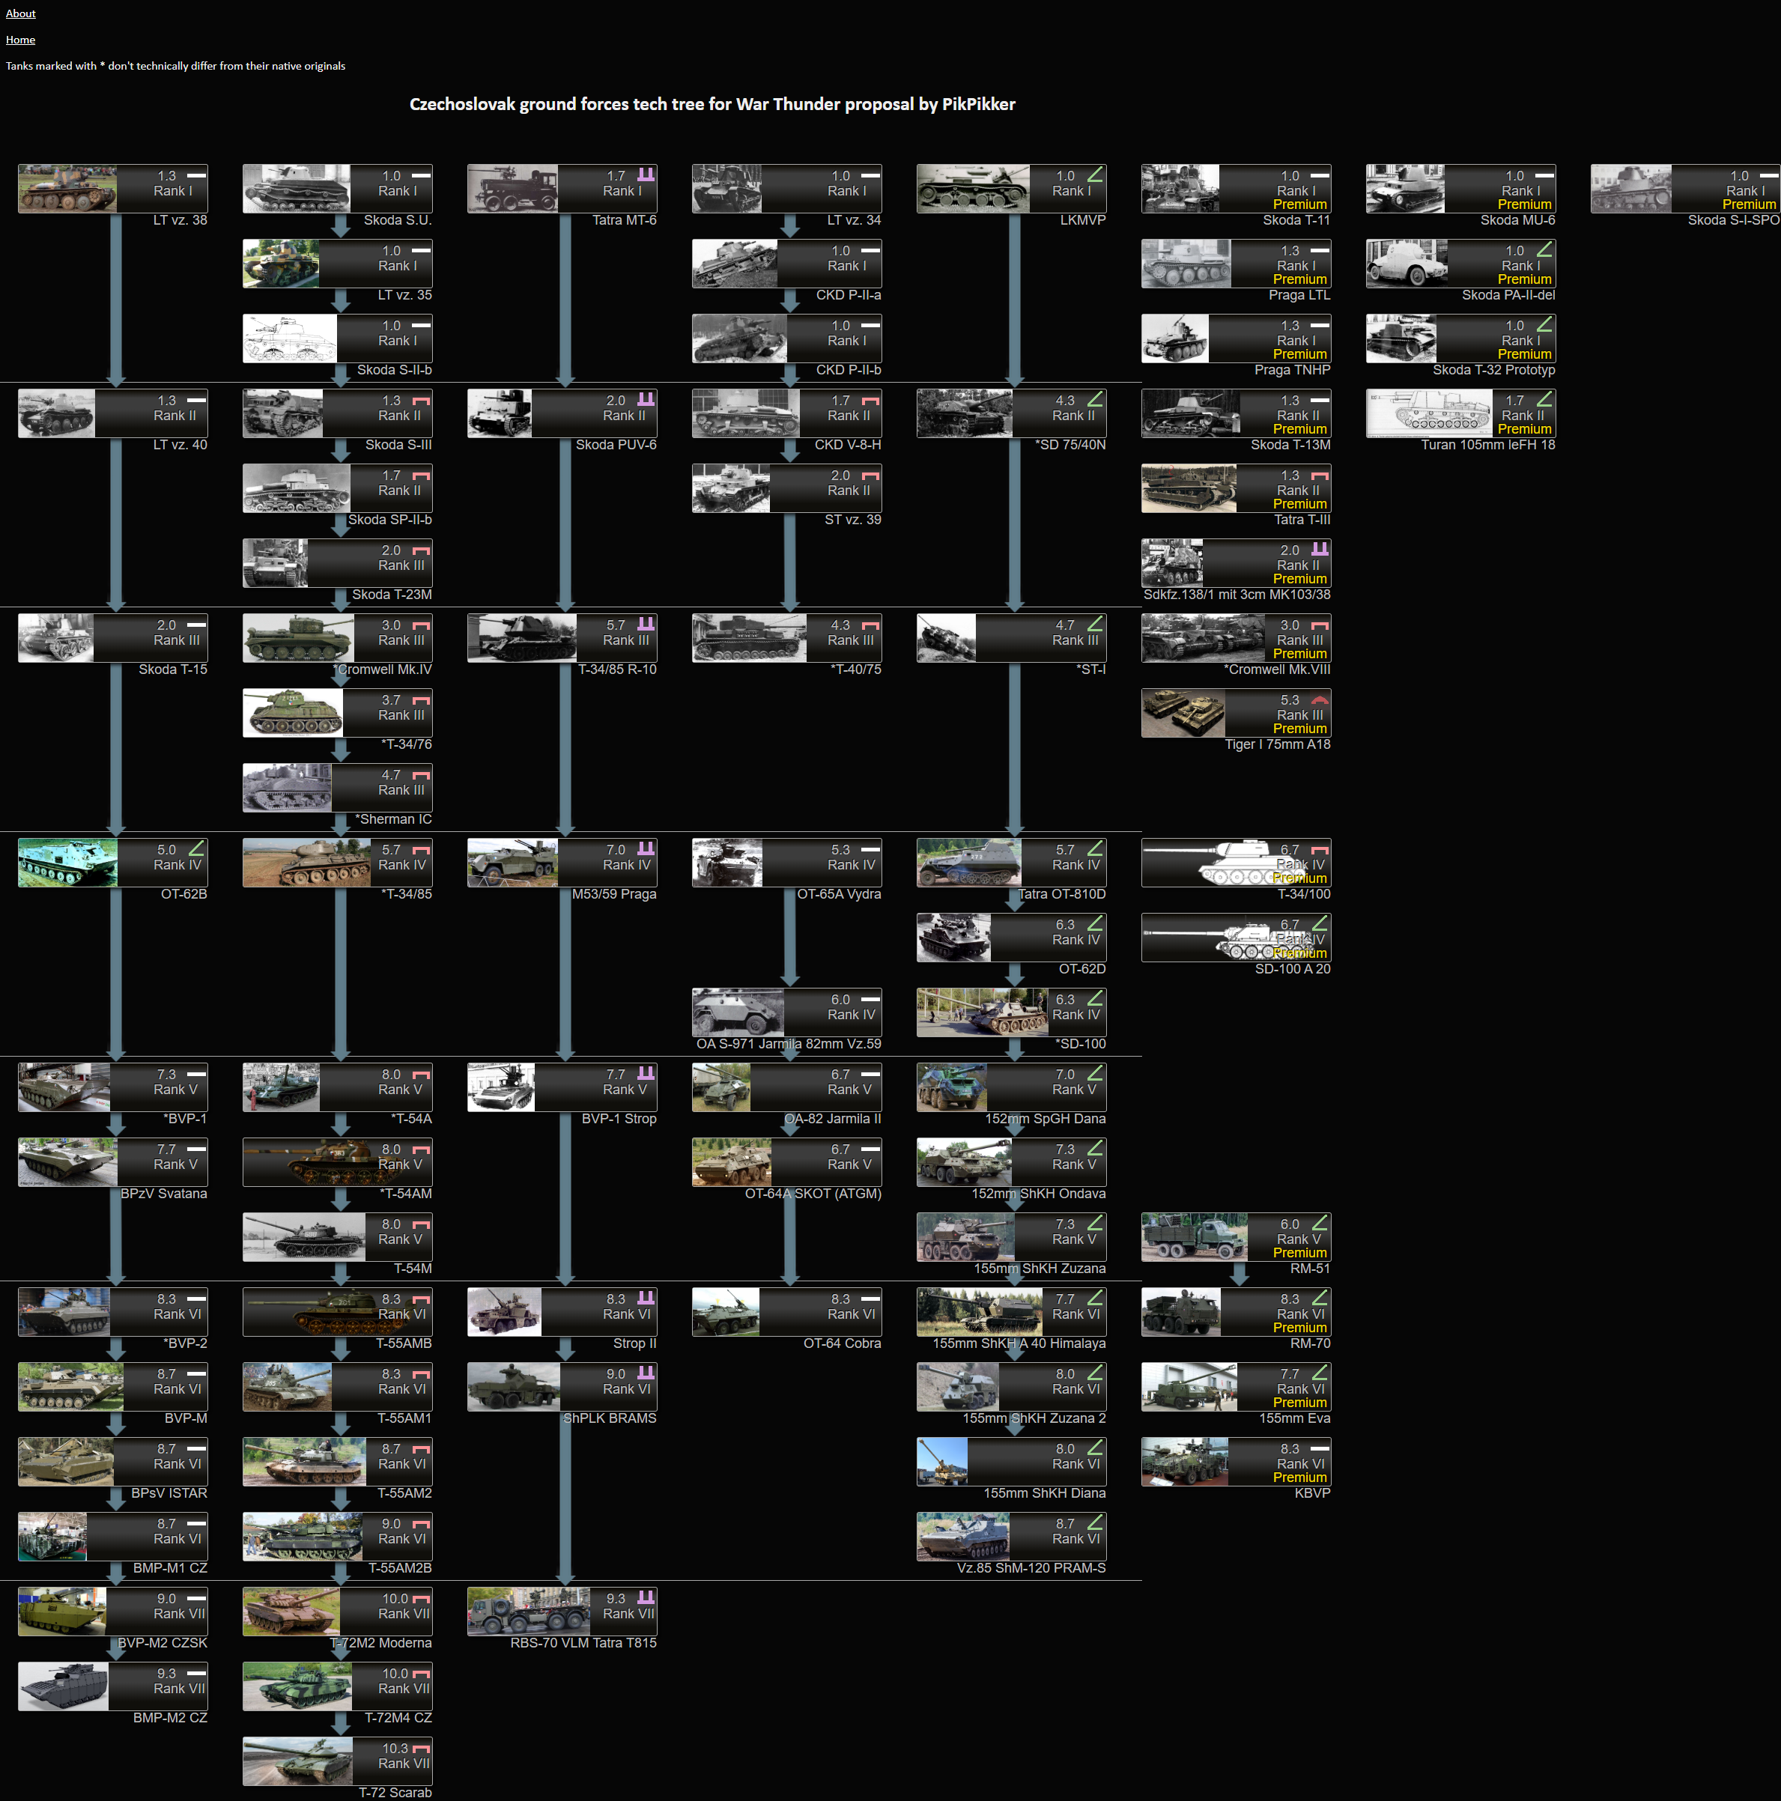This screenshot has height=1801, width=1781.
Task: Open the BMP-M2 CZ render thumbnail
Action: (64, 1686)
